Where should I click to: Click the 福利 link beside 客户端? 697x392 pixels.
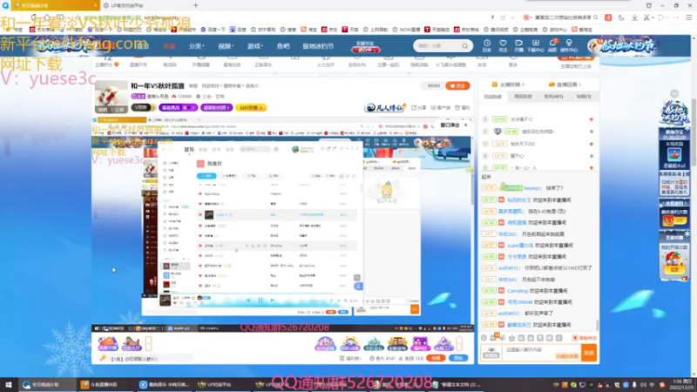pos(463,107)
